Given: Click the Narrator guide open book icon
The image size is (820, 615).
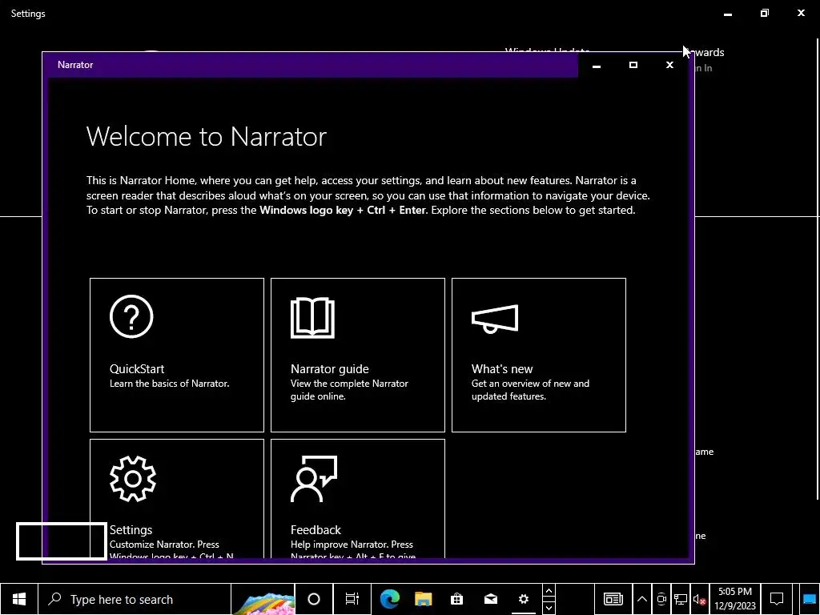Looking at the screenshot, I should (x=313, y=317).
